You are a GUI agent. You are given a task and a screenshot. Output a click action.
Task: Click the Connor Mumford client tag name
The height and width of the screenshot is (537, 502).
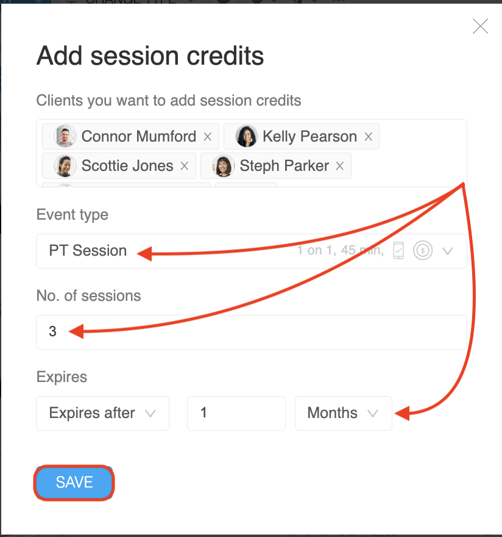click(138, 137)
